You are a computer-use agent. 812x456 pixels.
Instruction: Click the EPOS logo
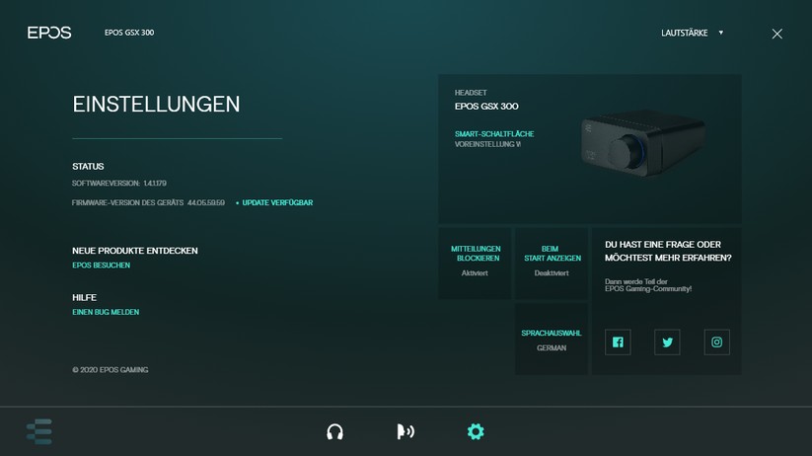click(x=49, y=33)
